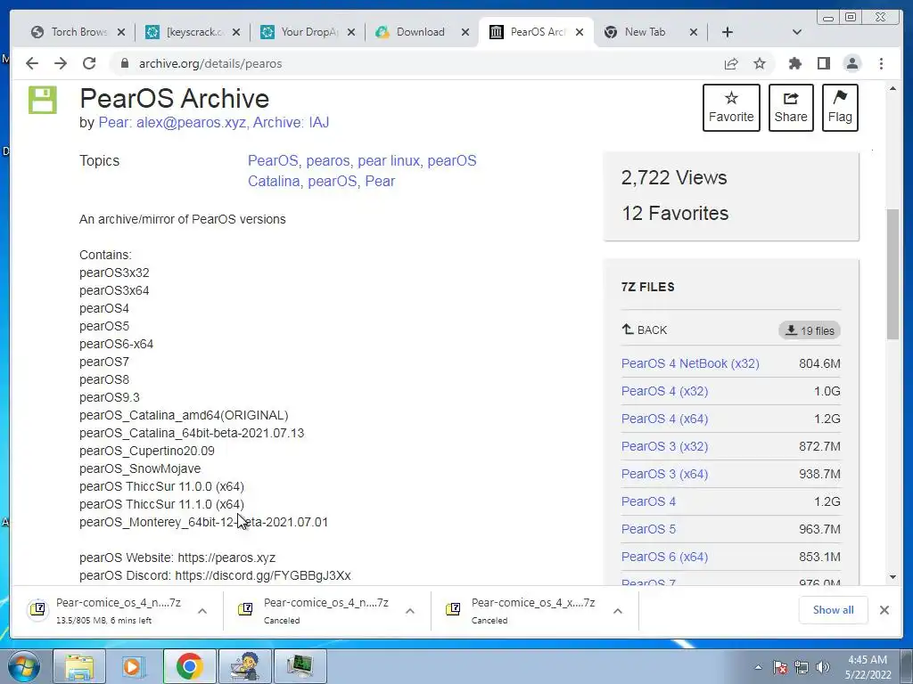Download PearOS 3 (x32) file
This screenshot has height=684, width=913.
pos(664,447)
